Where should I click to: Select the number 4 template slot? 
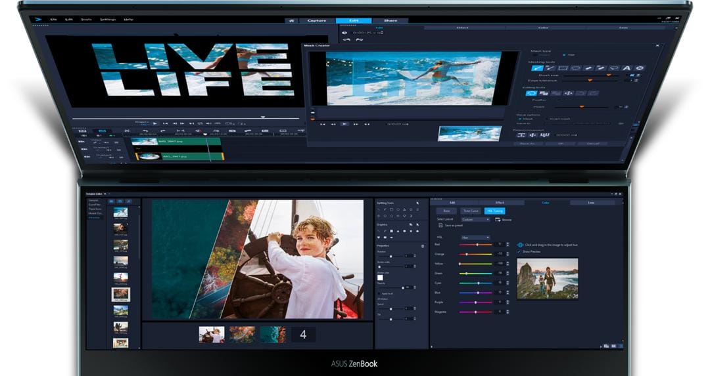tap(303, 335)
